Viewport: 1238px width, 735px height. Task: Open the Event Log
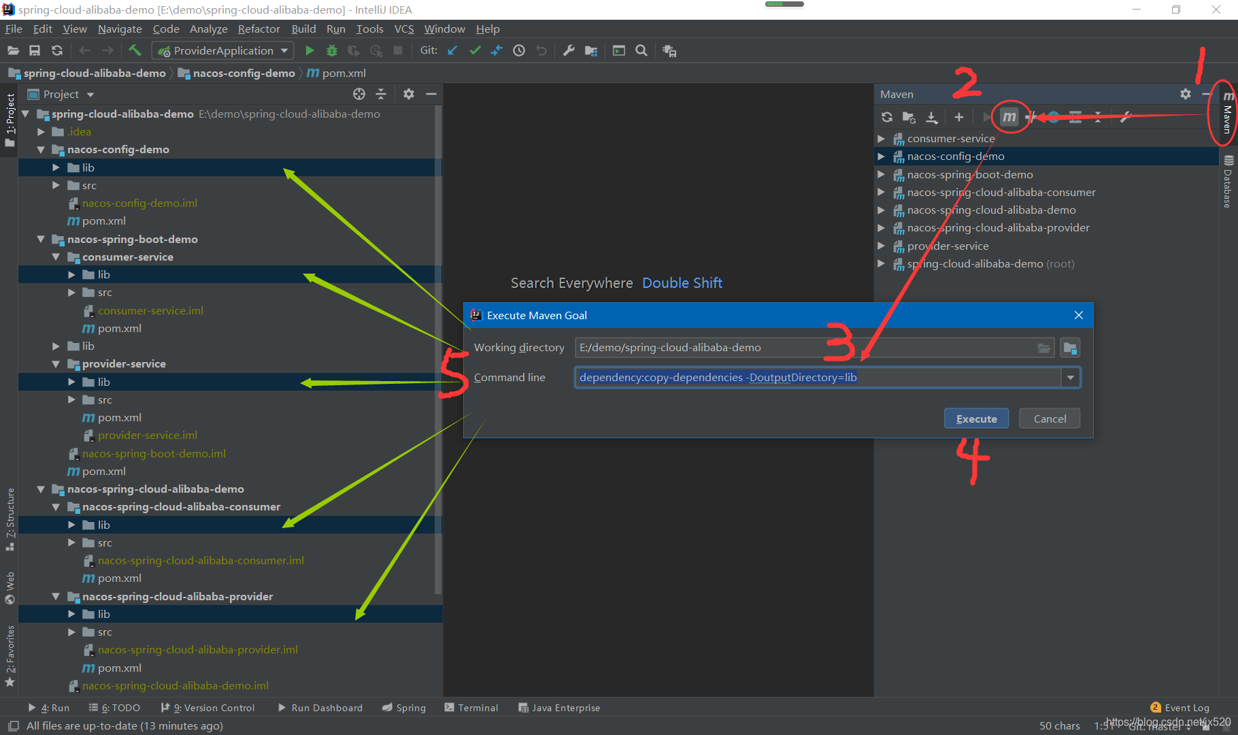point(1180,708)
